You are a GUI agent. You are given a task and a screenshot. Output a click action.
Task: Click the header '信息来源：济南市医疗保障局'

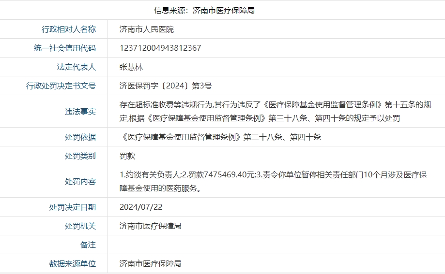204,11
